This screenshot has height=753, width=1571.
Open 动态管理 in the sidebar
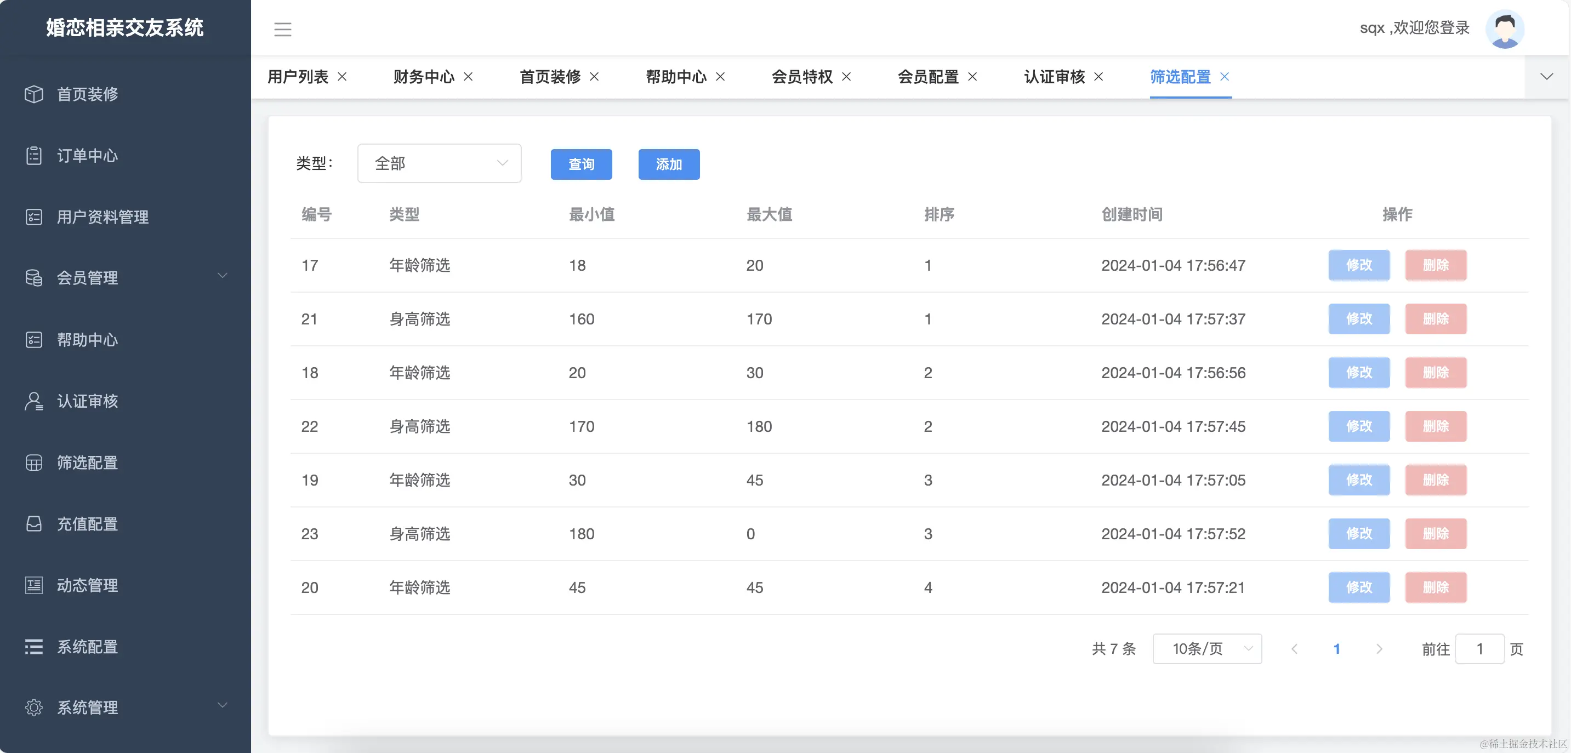(x=87, y=585)
